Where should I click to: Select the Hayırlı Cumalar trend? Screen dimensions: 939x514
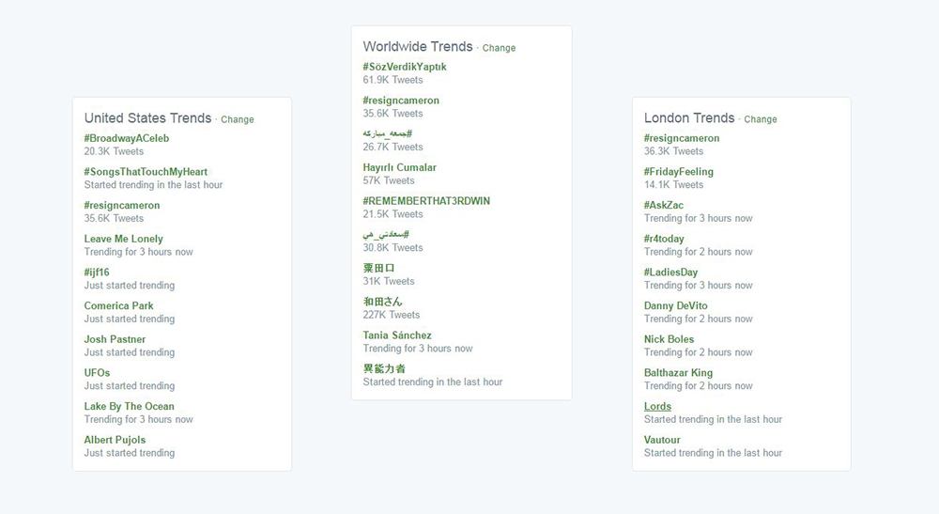pyautogui.click(x=400, y=167)
